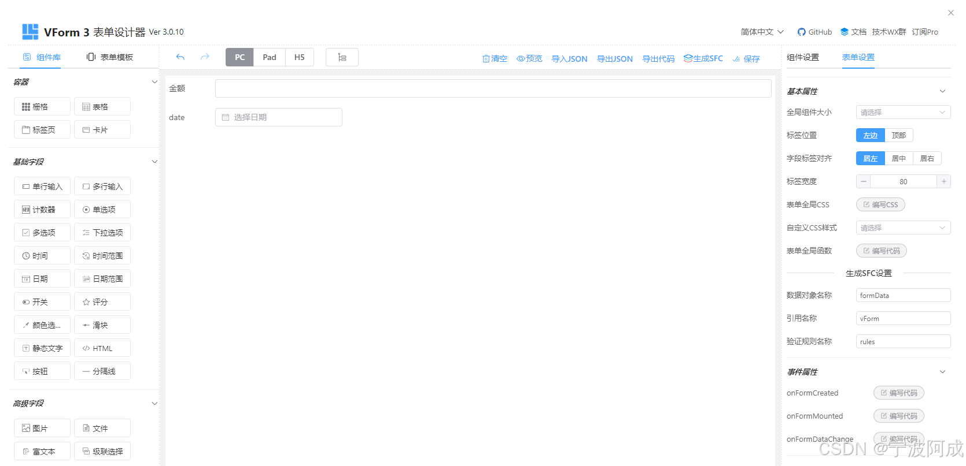Click the redo arrow icon
Viewport: 966px width, 466px height.
pos(205,57)
